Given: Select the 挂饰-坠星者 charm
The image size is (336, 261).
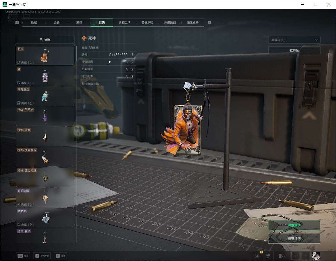Looking at the screenshot, I should click(x=45, y=117).
